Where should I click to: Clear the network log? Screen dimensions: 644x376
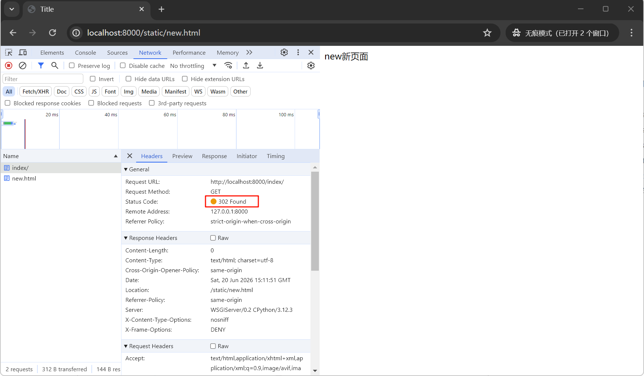(x=22, y=66)
